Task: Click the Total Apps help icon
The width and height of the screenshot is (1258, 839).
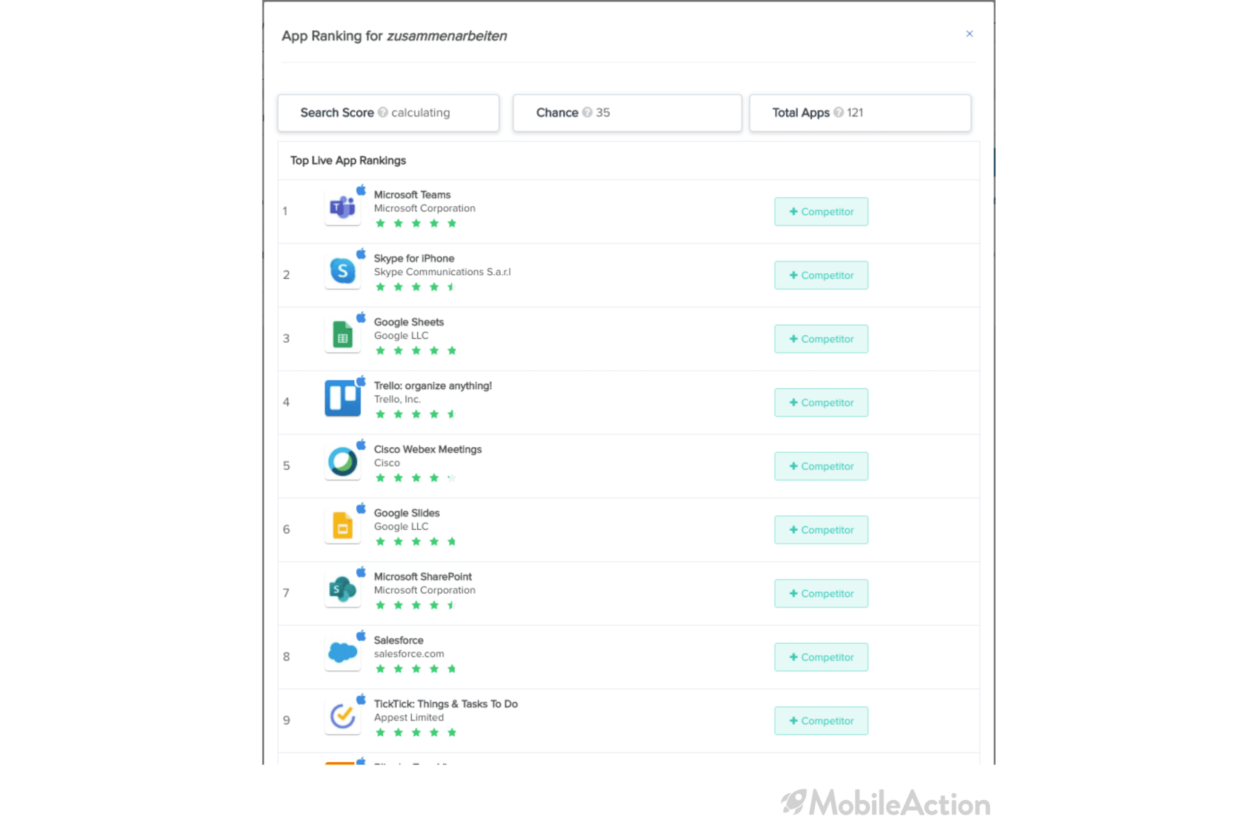Action: point(838,113)
